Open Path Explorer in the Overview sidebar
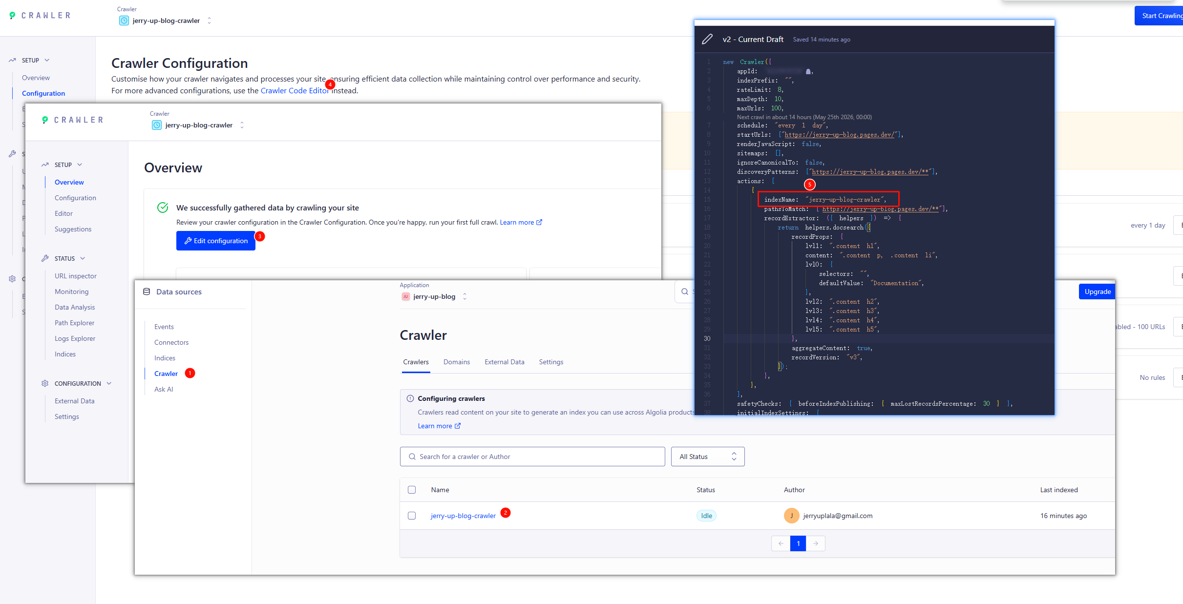 pos(75,323)
